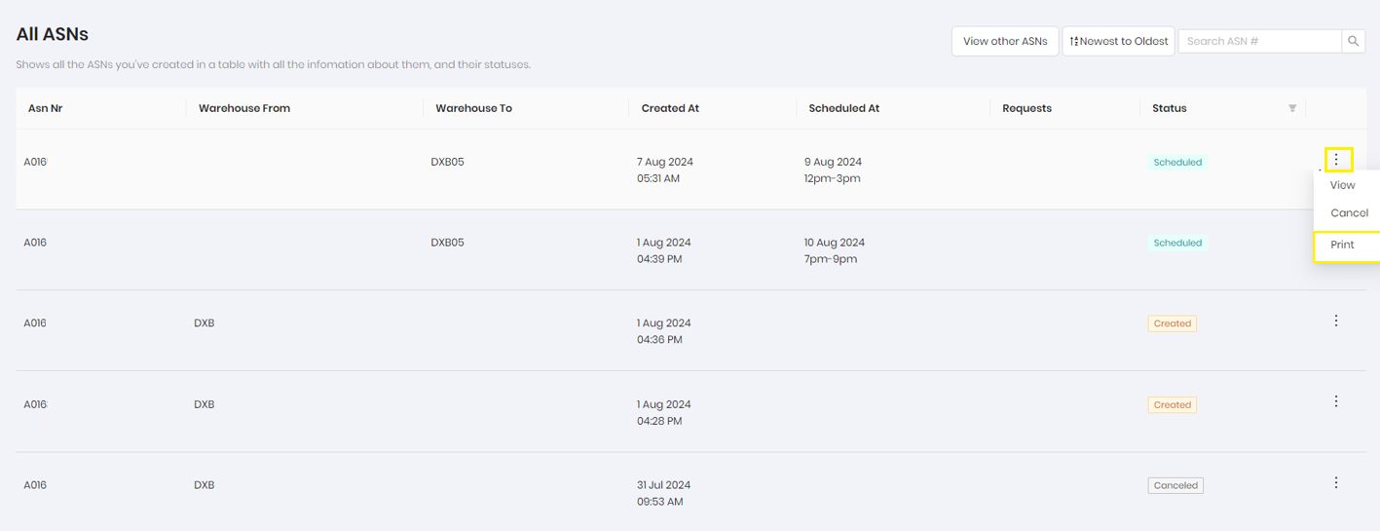Click the Created At column header
This screenshot has height=531, width=1380.
[670, 108]
